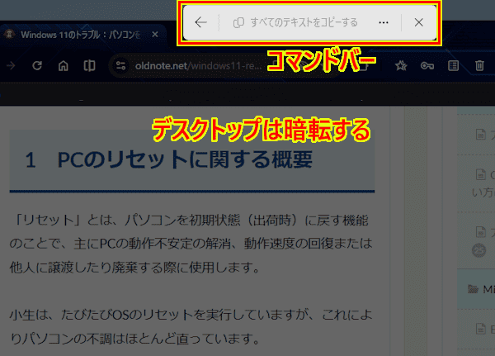Click すべてのテキストをコピーする button
The image size is (495, 356).
tap(295, 22)
